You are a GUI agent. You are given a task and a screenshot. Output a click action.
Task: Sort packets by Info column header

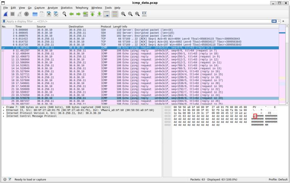(x=200, y=26)
